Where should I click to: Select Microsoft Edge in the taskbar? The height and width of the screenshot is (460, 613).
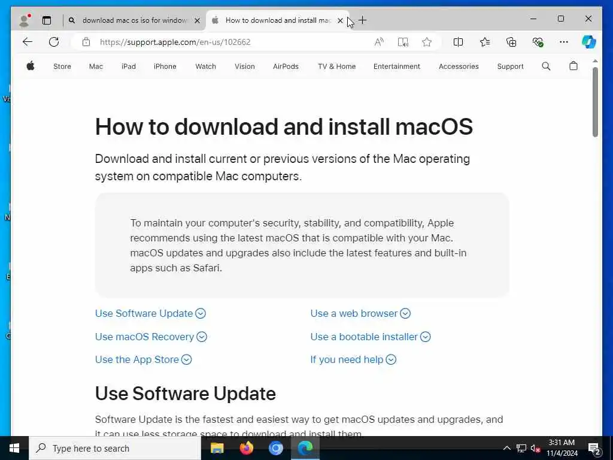pos(305,448)
